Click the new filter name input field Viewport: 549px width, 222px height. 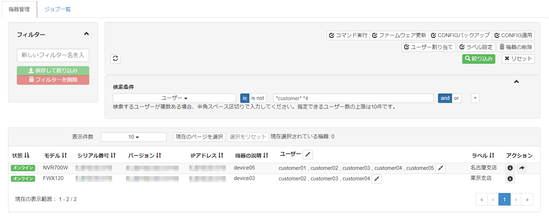coord(53,55)
